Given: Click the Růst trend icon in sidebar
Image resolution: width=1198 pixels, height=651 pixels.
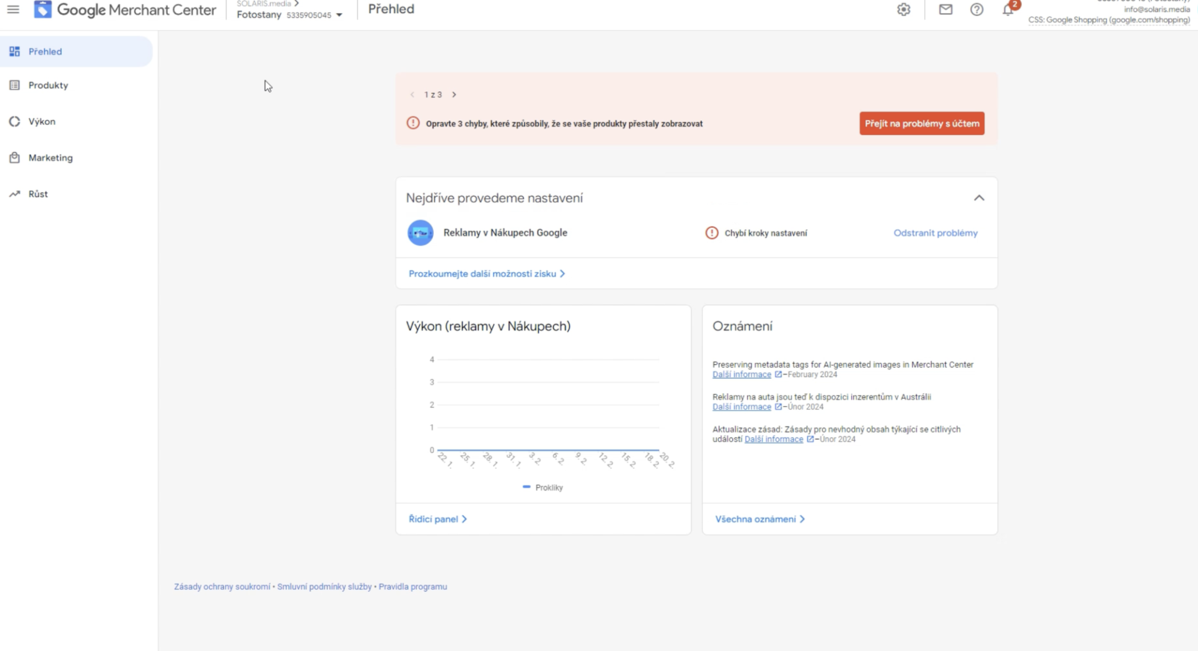Looking at the screenshot, I should click(x=14, y=193).
